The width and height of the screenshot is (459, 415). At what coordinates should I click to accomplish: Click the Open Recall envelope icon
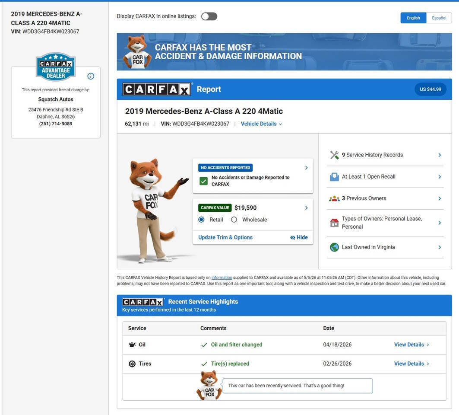click(x=334, y=177)
